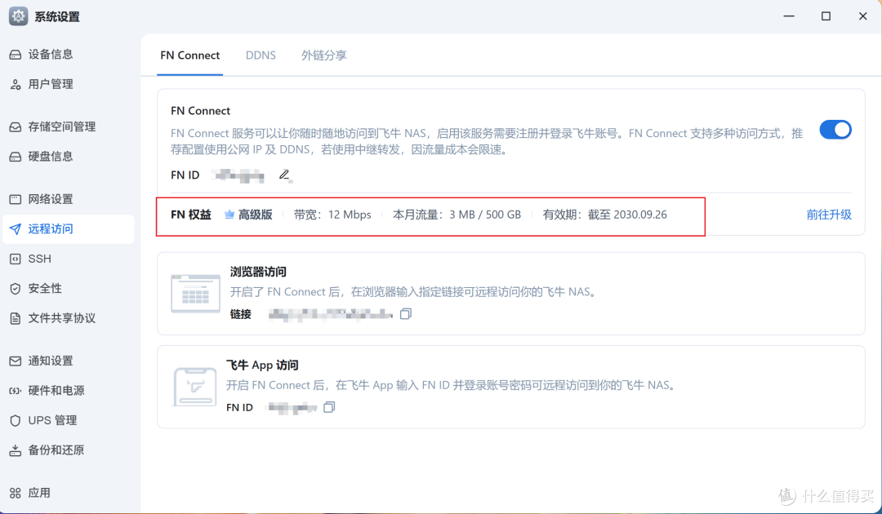Click the 备份和还原 icon

(16, 450)
